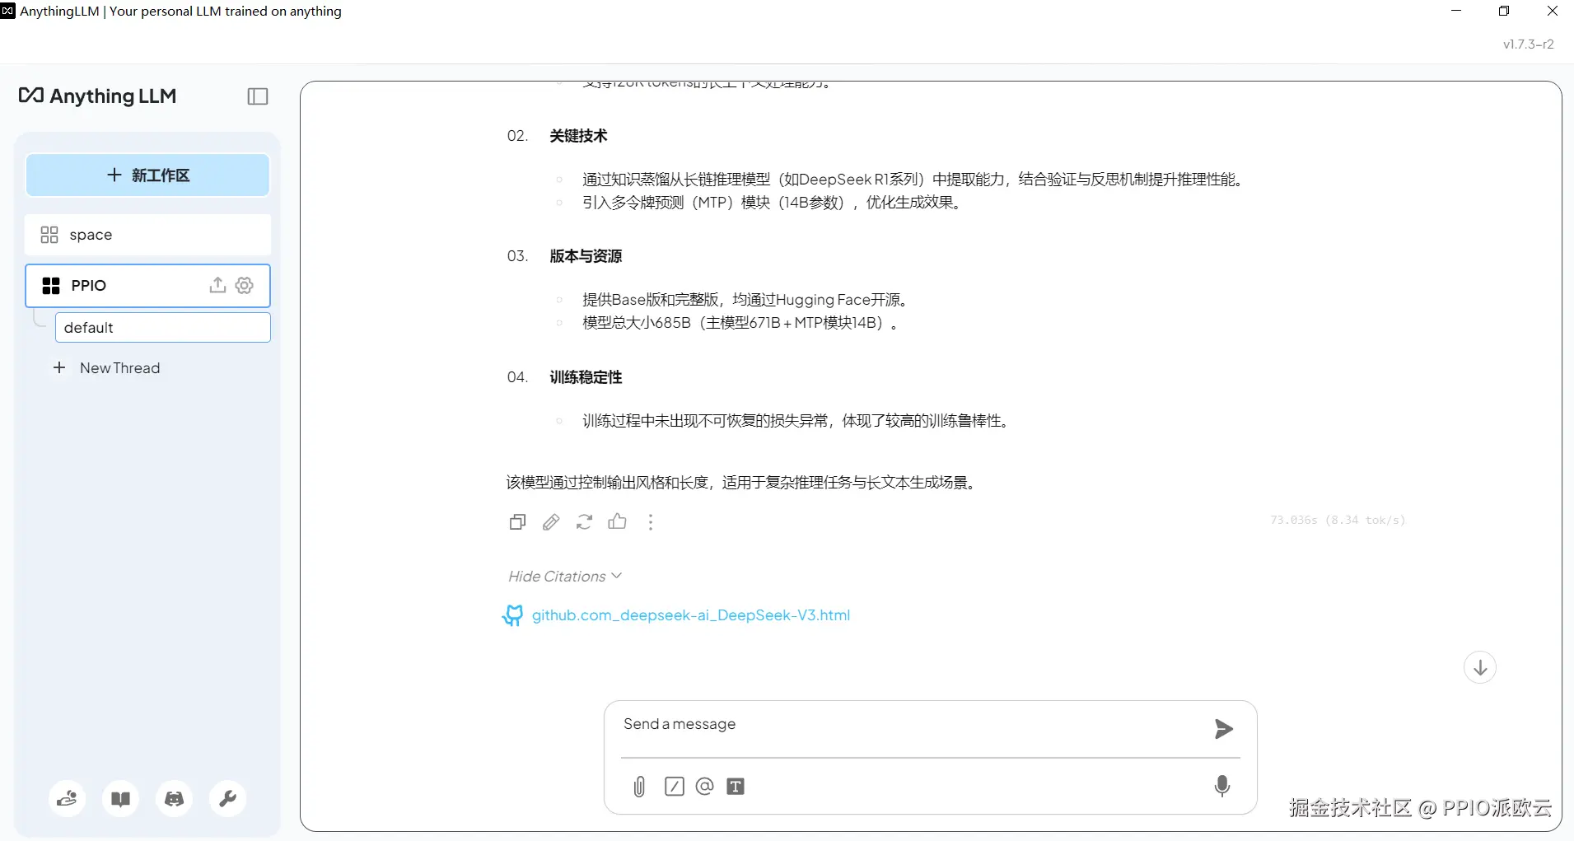Toggle the sidebar collapse icon
The height and width of the screenshot is (841, 1574).
tap(258, 96)
